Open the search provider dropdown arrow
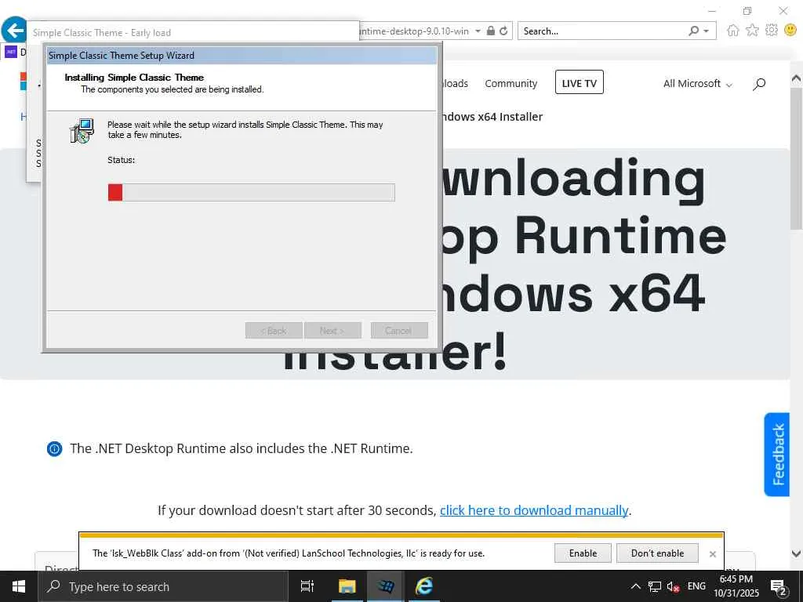This screenshot has width=803, height=602. click(707, 31)
